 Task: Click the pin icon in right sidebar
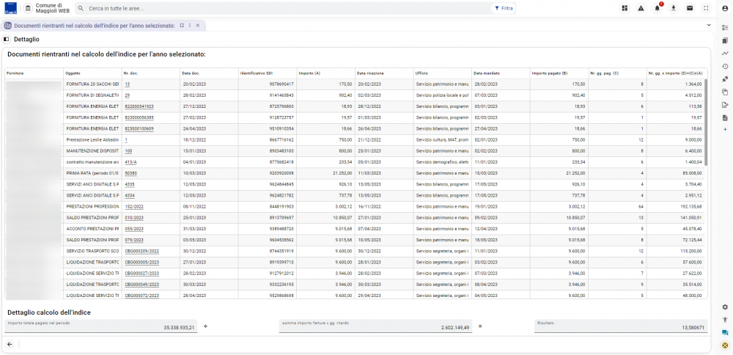pyautogui.click(x=725, y=78)
